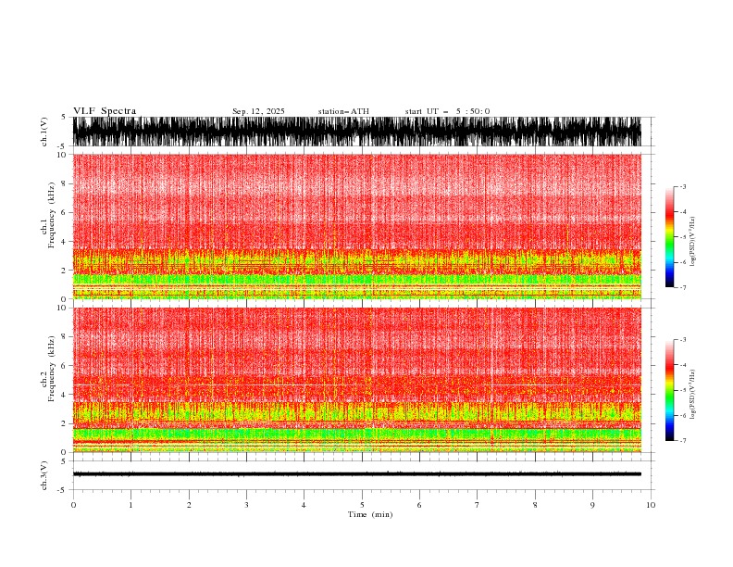The width and height of the screenshot is (733, 567).
Task: Click the "VLF Spectra" title text
Action: click(105, 111)
